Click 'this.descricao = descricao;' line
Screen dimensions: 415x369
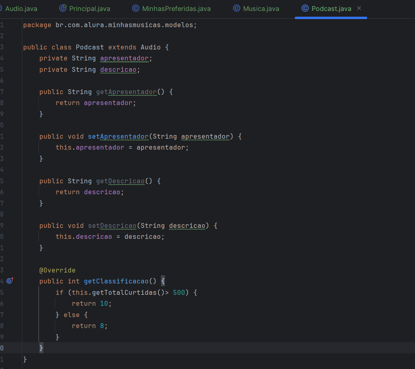pos(110,236)
